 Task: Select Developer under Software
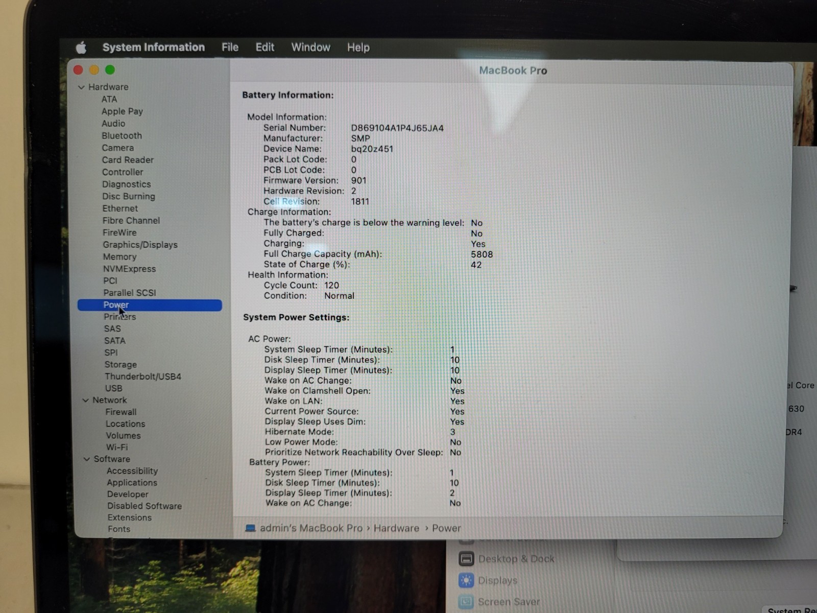tap(128, 494)
